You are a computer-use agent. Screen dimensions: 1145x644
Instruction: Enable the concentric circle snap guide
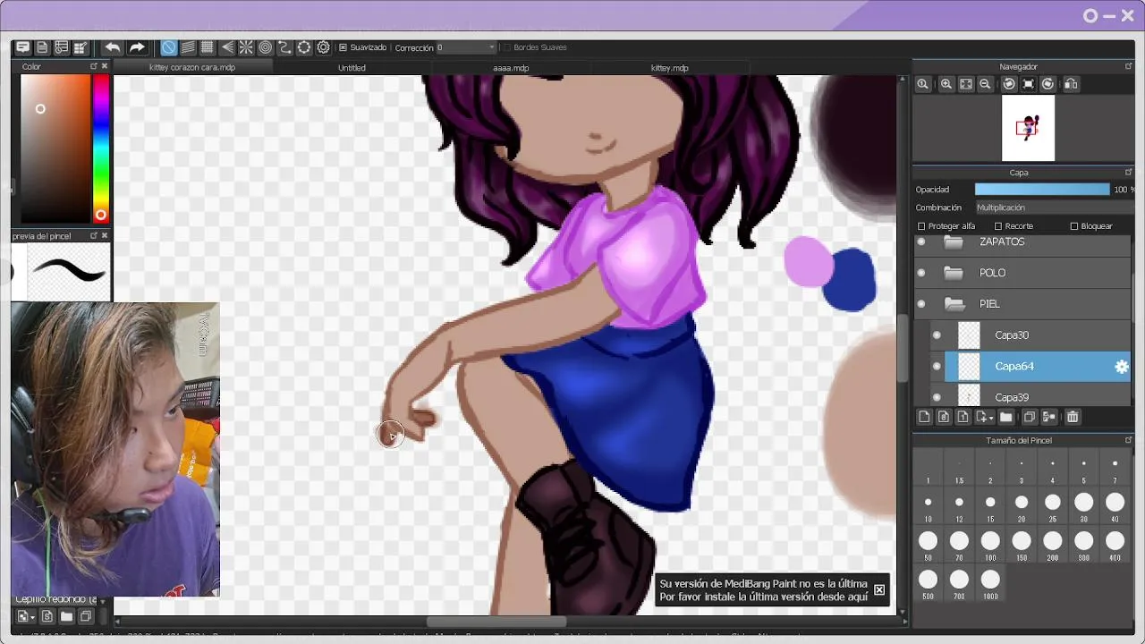coord(266,47)
